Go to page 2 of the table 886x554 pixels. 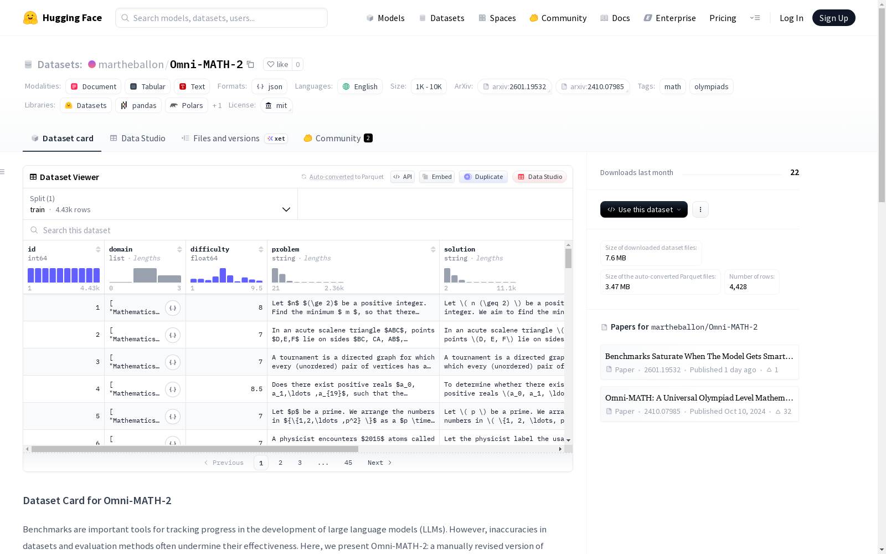click(281, 463)
